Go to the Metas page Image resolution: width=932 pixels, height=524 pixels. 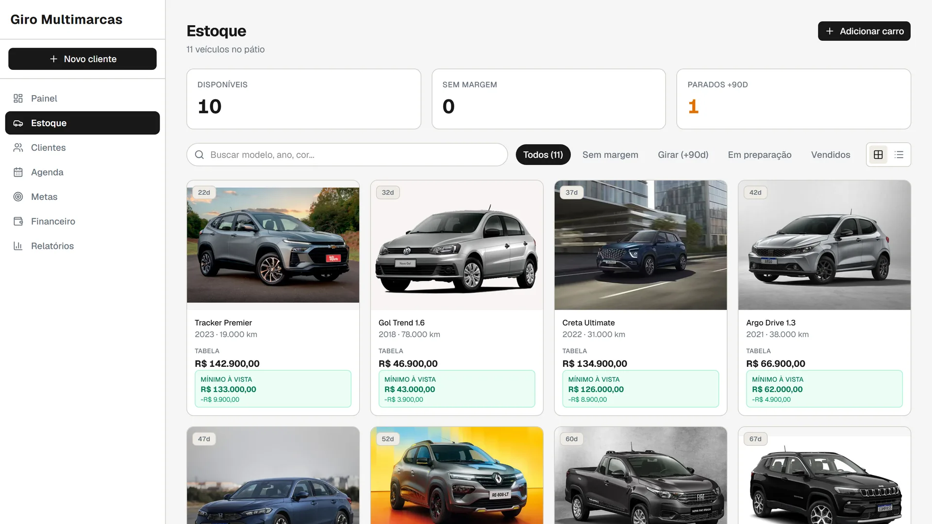coord(83,197)
